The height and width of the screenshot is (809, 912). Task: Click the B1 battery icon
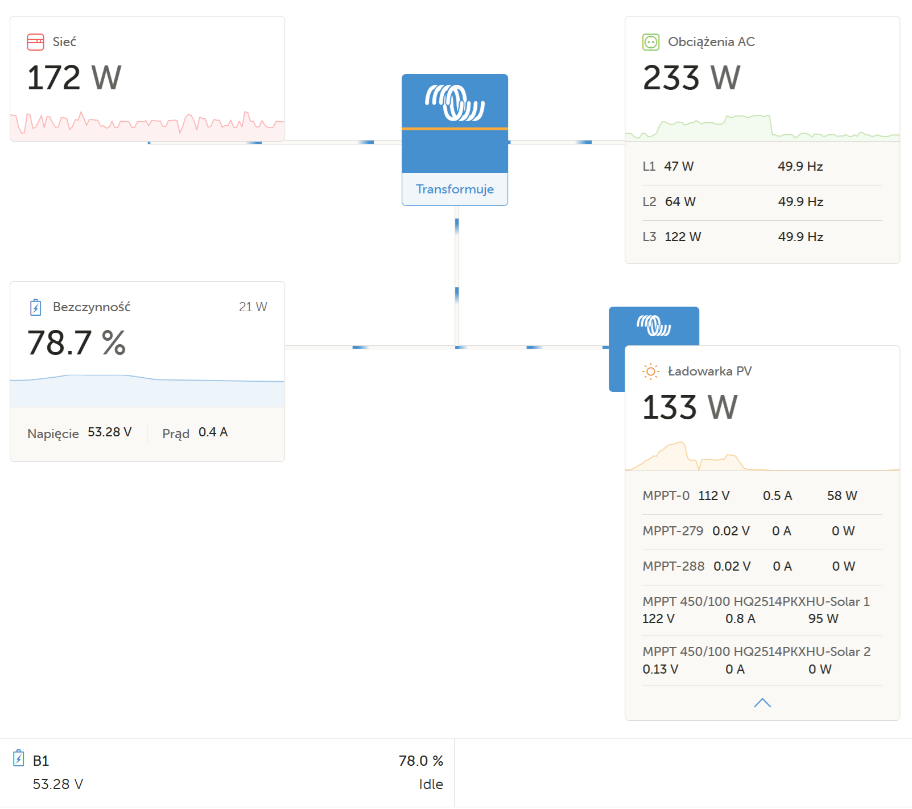pos(18,758)
